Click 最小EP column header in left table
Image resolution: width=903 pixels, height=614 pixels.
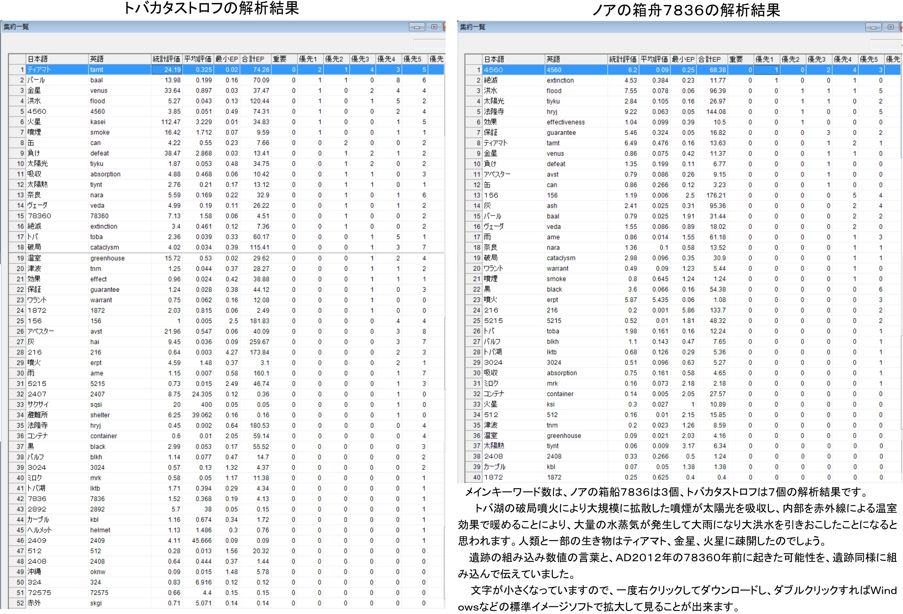point(227,59)
